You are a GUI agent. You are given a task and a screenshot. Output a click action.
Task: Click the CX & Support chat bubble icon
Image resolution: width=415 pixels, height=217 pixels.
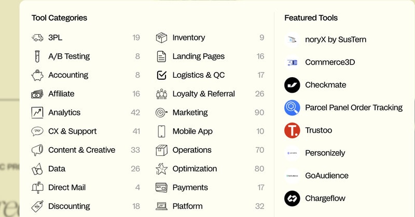37,132
